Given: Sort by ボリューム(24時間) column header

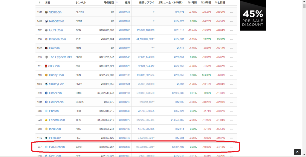Looking at the screenshot, I should click(x=171, y=2).
